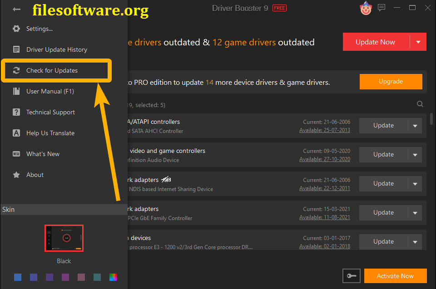Open Driver Update History
This screenshot has height=289, width=436.
[x=57, y=49]
